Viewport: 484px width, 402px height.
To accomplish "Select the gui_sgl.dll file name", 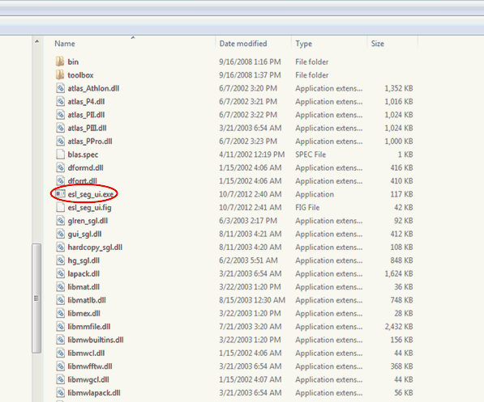I will [85, 234].
